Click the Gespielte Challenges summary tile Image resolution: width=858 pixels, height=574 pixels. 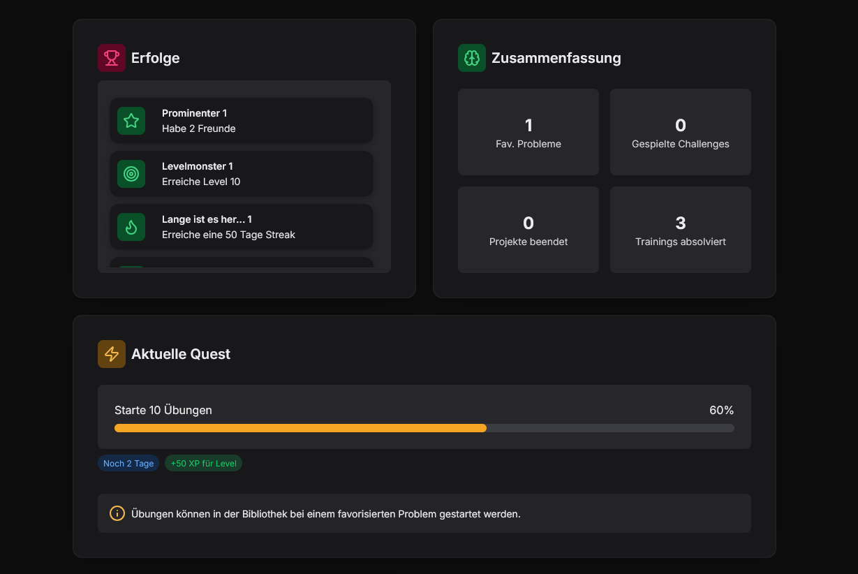[x=681, y=132]
